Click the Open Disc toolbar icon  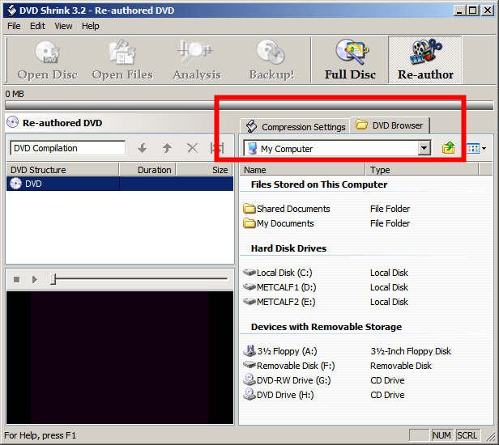48,61
